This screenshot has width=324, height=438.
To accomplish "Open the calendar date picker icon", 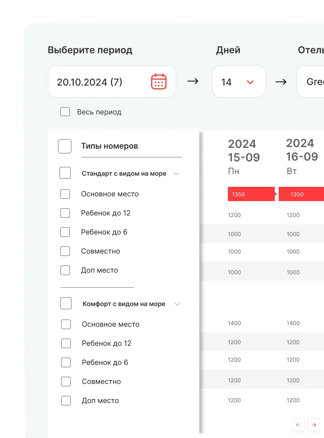I will click(159, 81).
